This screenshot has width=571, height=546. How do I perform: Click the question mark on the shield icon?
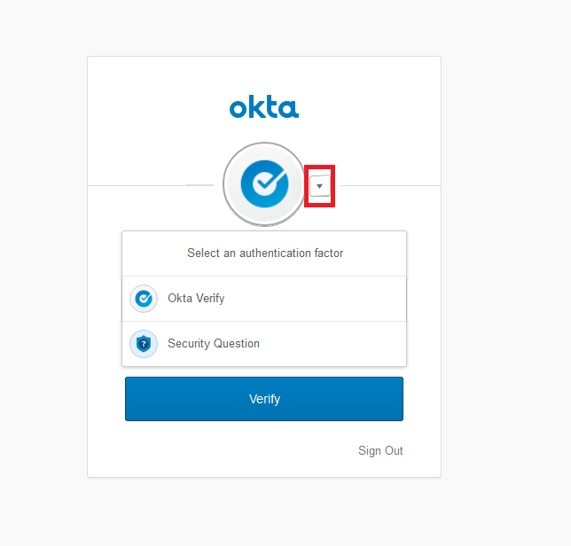144,344
